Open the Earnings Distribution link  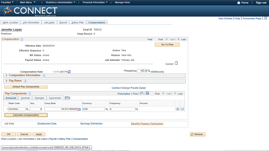tap(92, 123)
